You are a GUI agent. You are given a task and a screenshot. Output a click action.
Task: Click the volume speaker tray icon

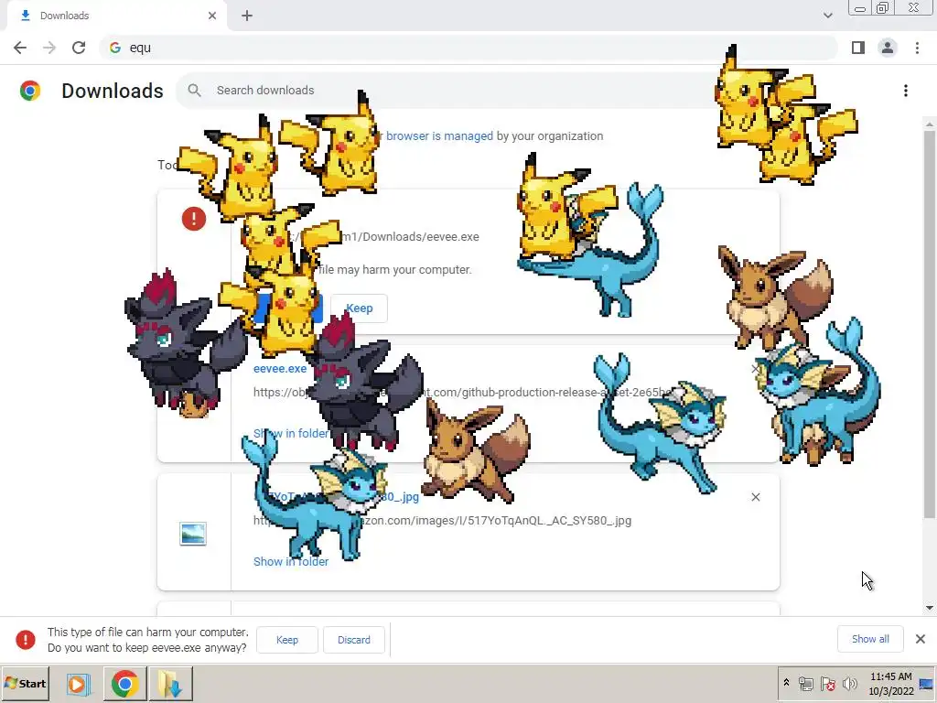pyautogui.click(x=850, y=683)
